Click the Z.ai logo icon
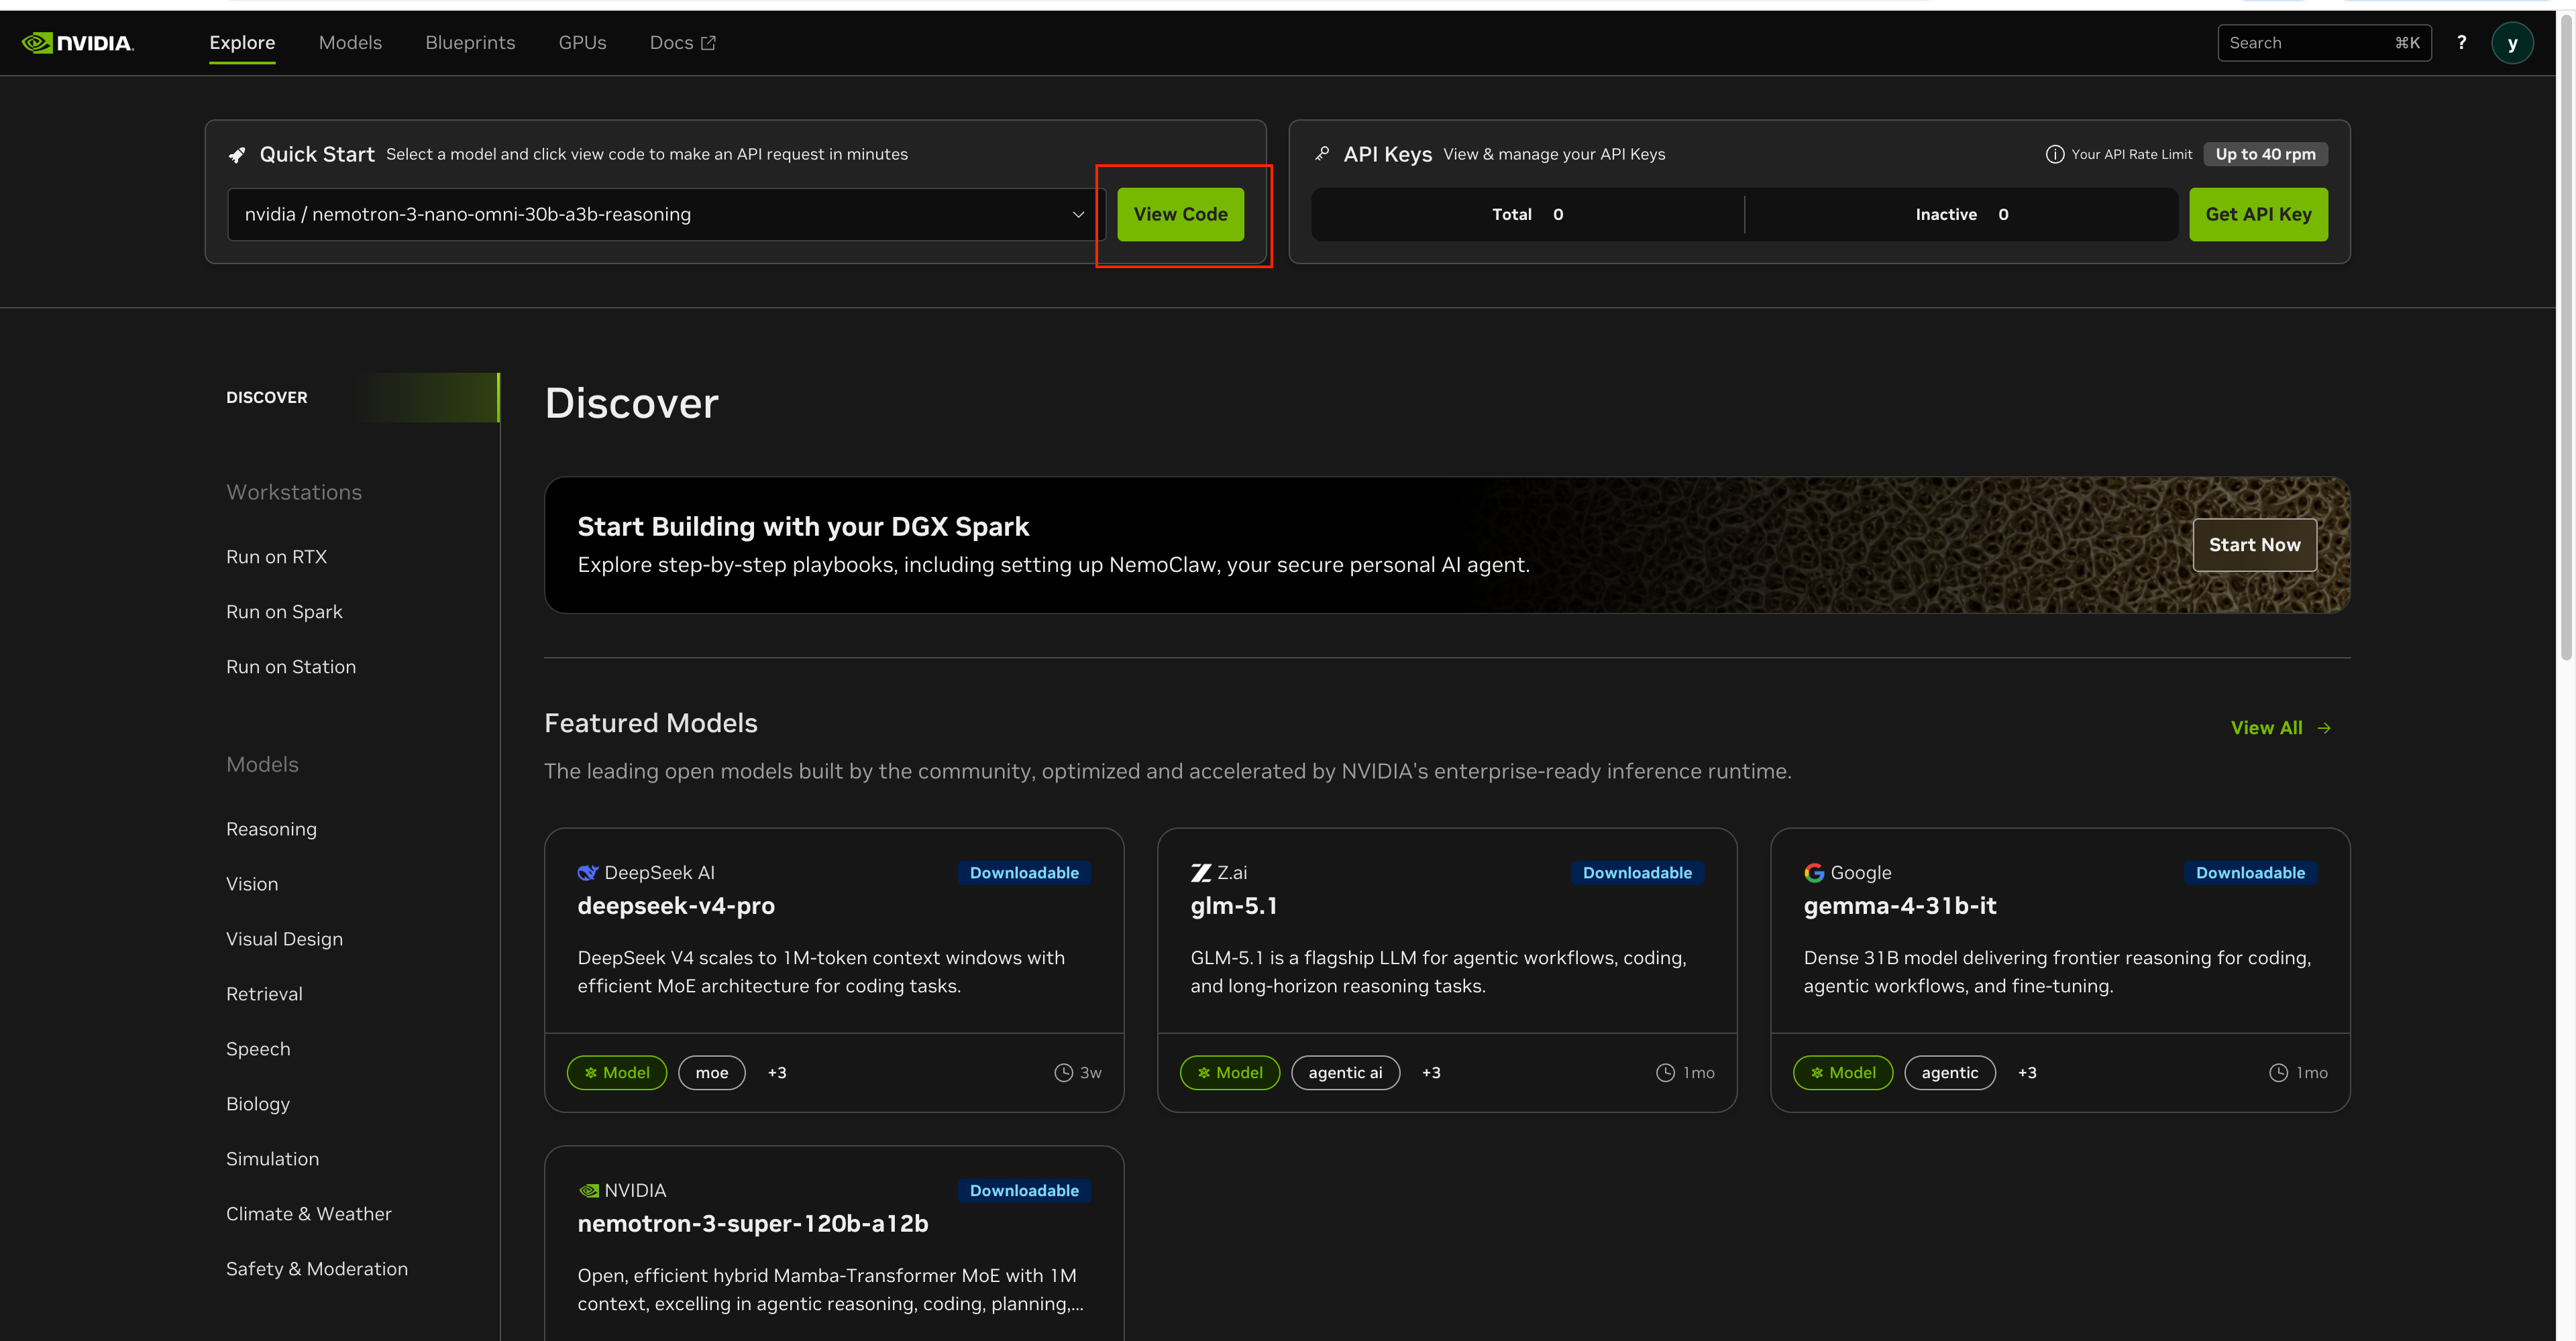Screen dimensions: 2576x1341 pos(1200,872)
